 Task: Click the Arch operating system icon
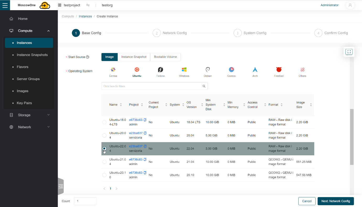pyautogui.click(x=255, y=70)
